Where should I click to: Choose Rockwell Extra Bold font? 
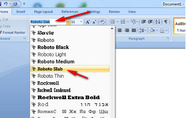70,97
